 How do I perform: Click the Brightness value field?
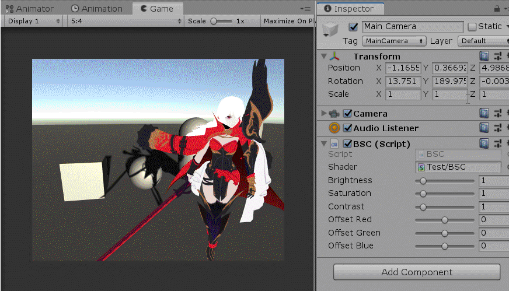(494, 180)
